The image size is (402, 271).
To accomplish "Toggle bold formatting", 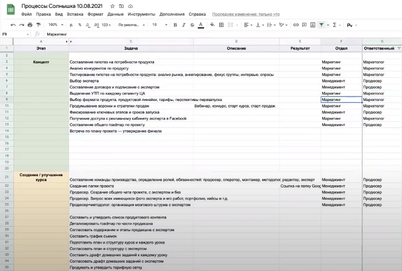I will pyautogui.click(x=175, y=25).
